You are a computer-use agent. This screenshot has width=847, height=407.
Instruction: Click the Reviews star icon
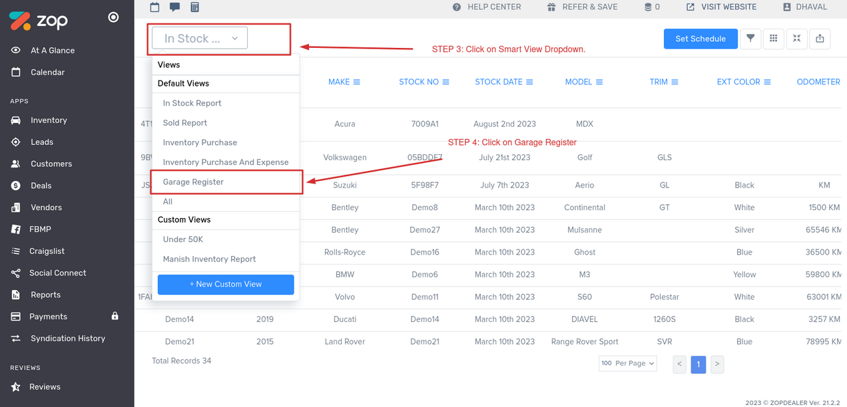click(16, 387)
